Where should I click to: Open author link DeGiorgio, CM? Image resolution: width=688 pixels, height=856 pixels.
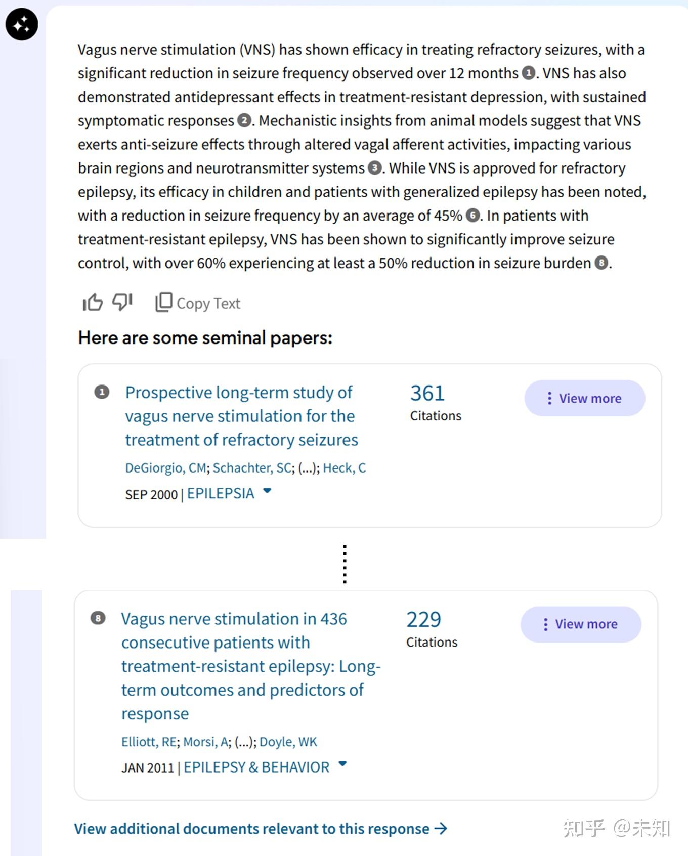click(165, 468)
